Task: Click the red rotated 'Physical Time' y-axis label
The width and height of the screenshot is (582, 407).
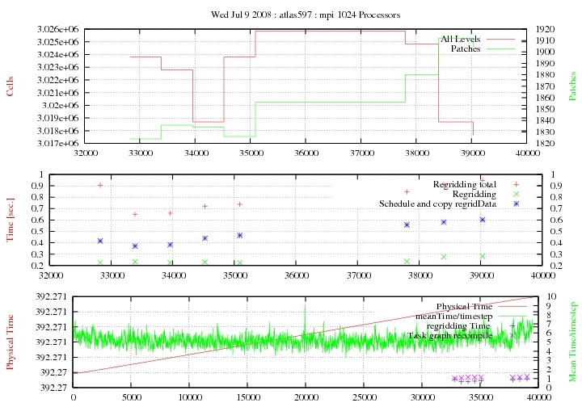Action: coord(10,342)
